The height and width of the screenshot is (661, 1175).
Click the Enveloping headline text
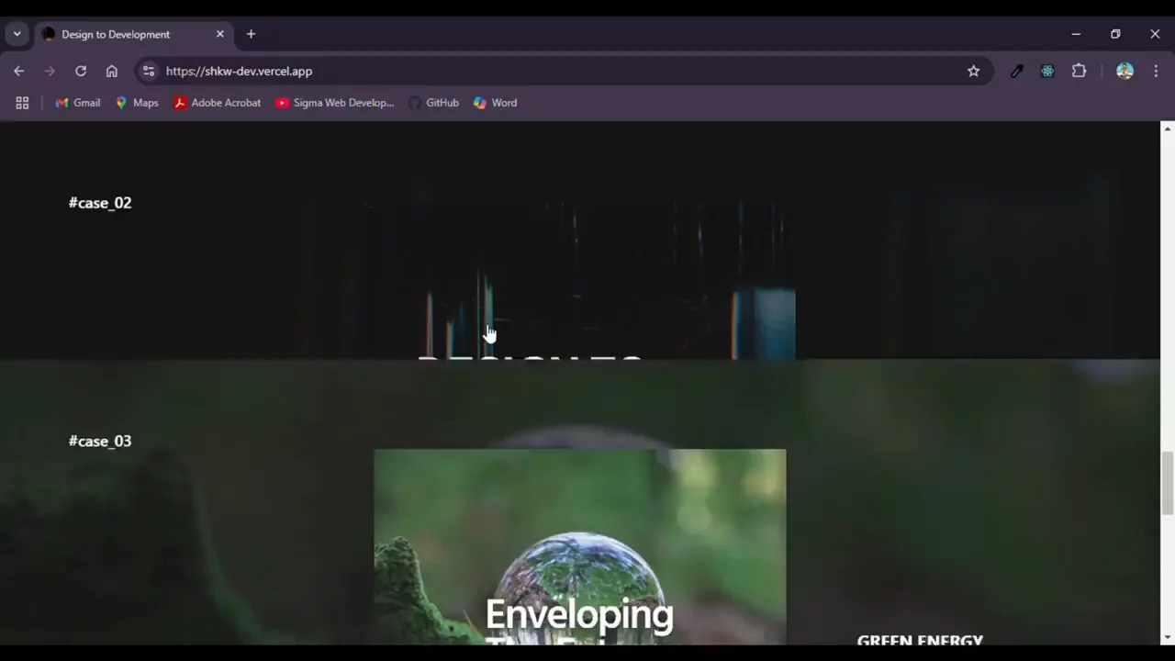coord(579,614)
